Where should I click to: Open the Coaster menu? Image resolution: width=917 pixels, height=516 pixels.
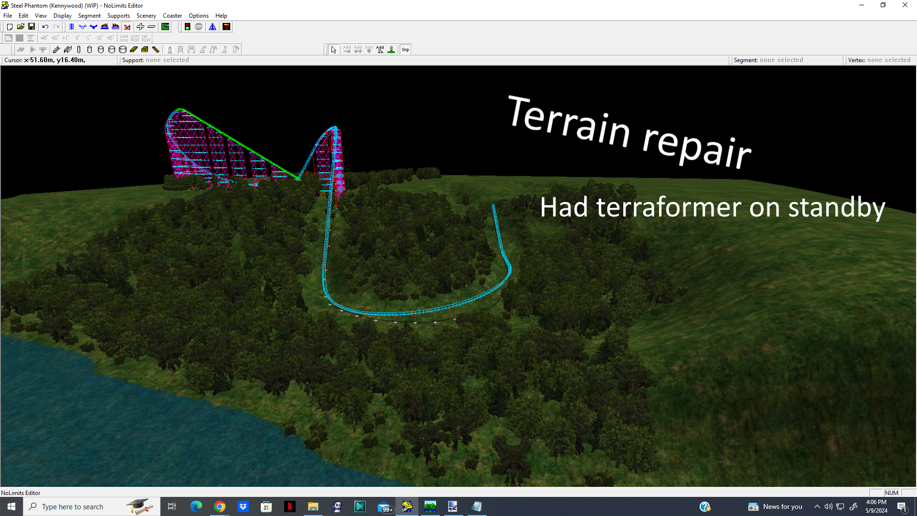pyautogui.click(x=172, y=16)
